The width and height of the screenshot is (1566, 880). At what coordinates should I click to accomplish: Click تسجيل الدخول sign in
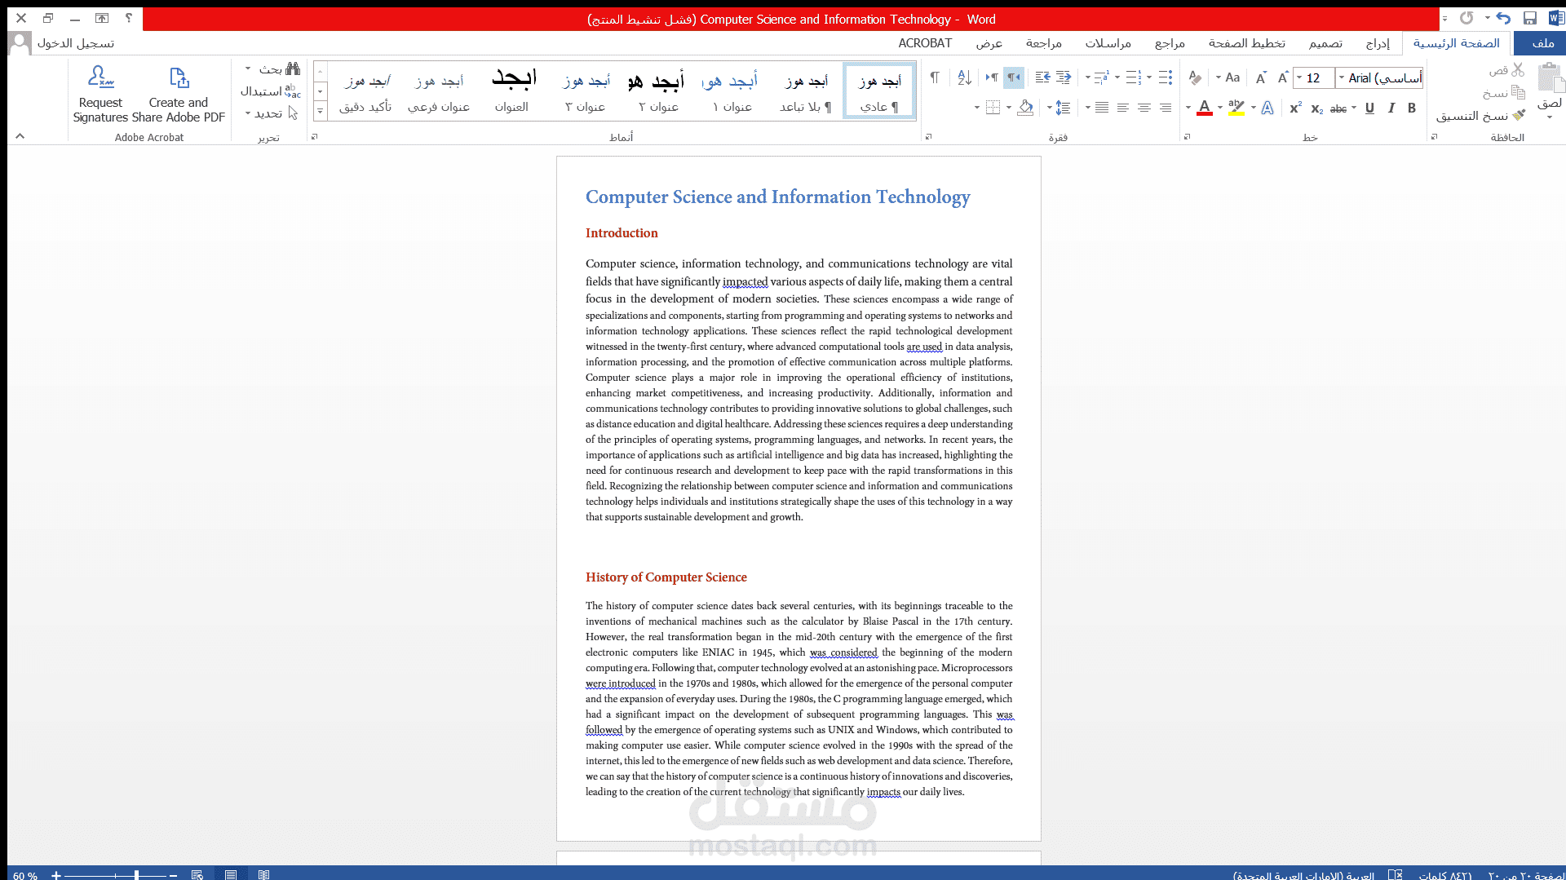[x=76, y=43]
